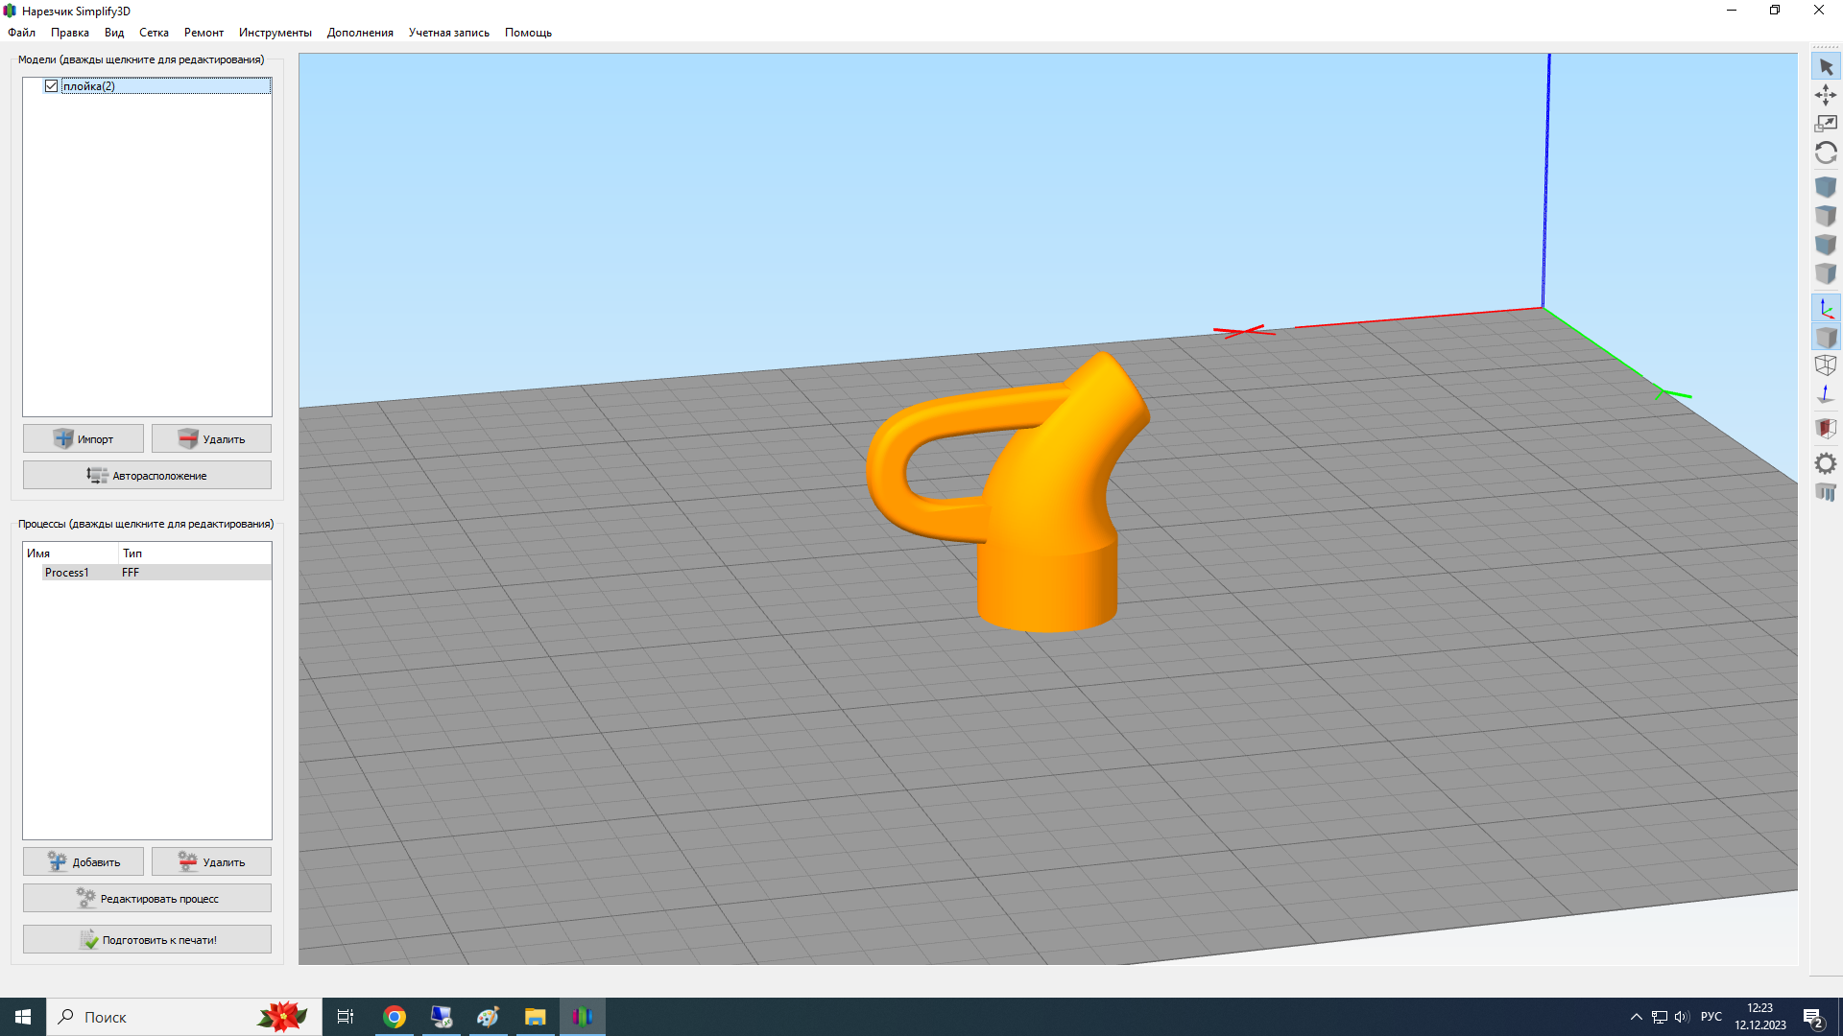Open the Инструменты menu
1843x1036 pixels.
click(275, 33)
